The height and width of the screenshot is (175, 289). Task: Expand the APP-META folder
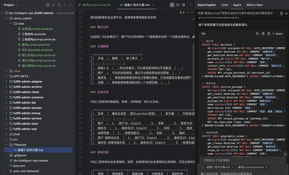point(7,76)
